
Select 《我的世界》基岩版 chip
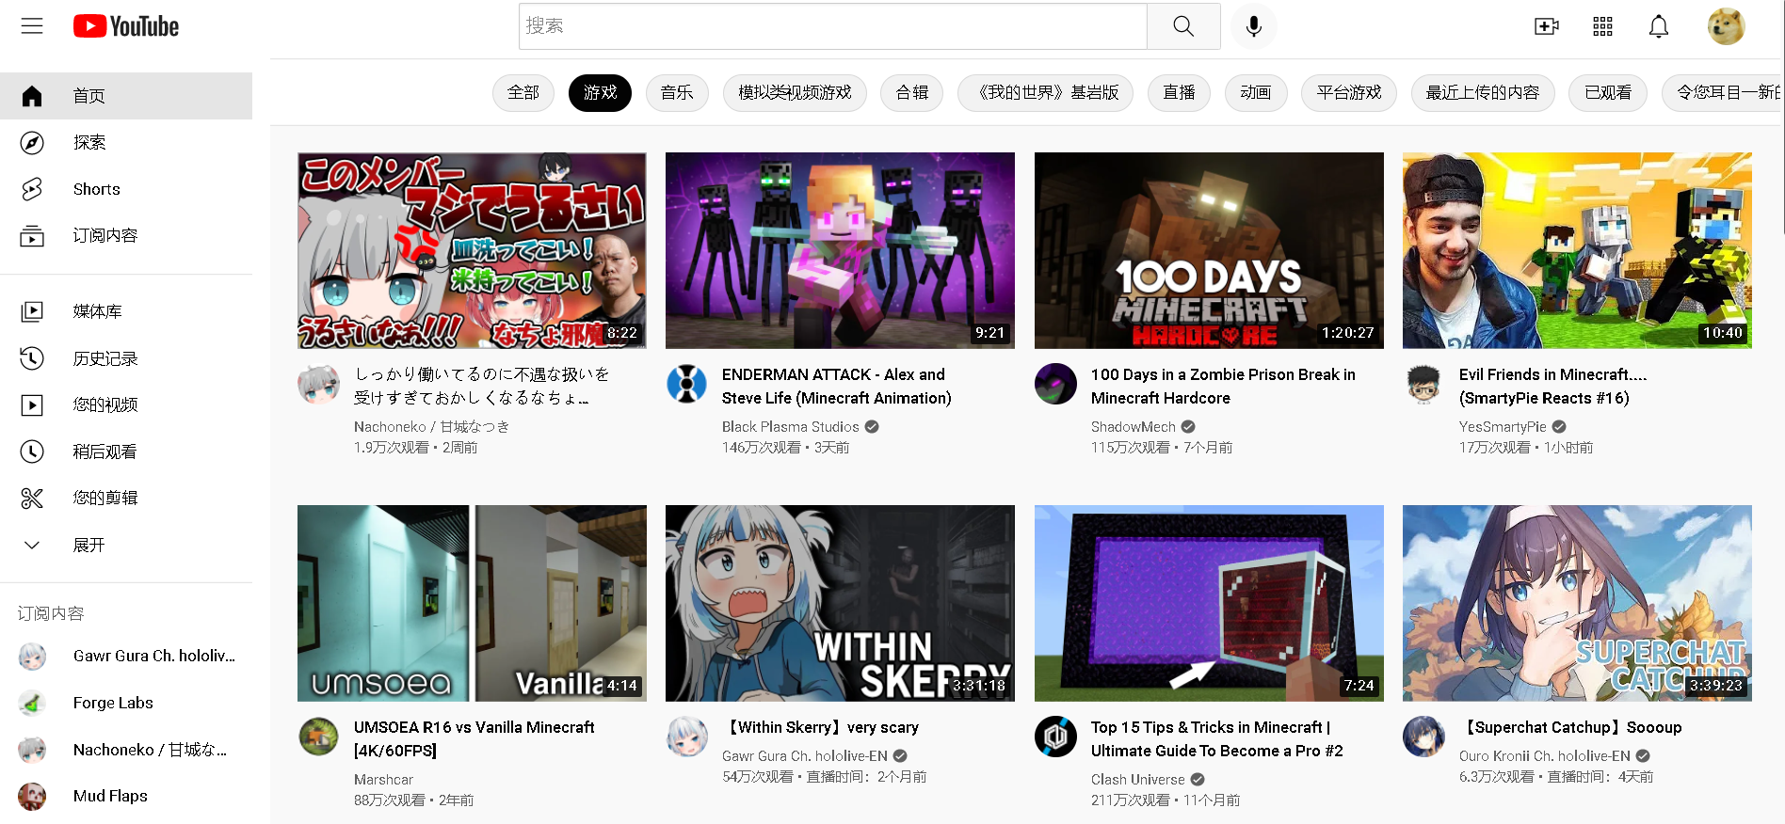(1045, 93)
